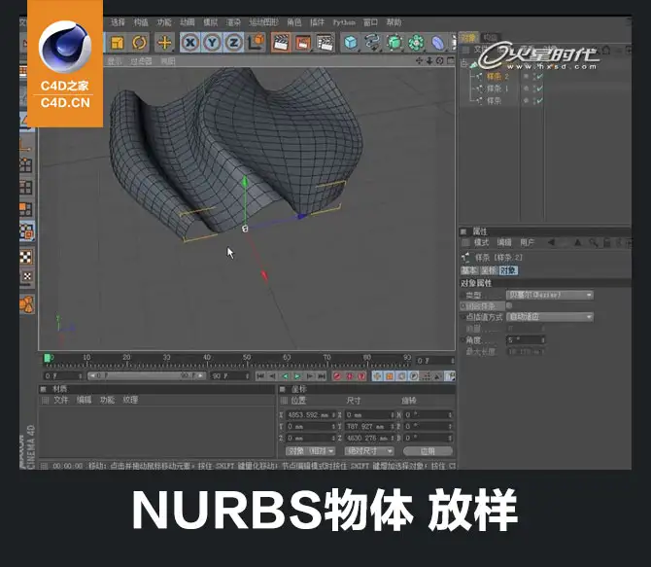Click the preview range slider bar
Viewport: 651px width, 567px height.
click(x=147, y=376)
